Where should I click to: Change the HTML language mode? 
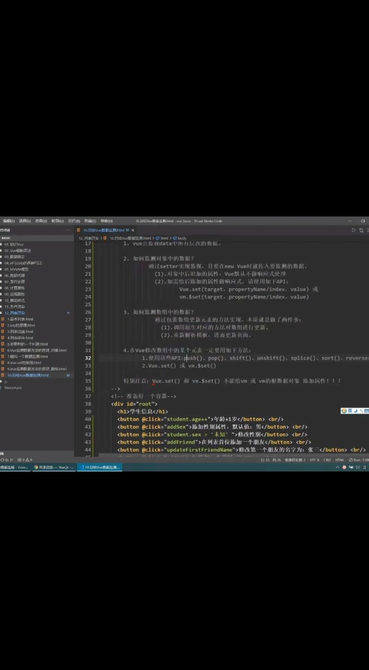pyautogui.click(x=339, y=460)
